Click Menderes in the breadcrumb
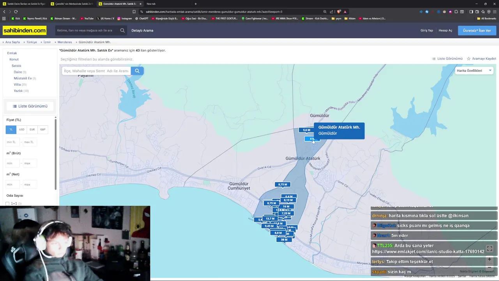 coord(65,42)
